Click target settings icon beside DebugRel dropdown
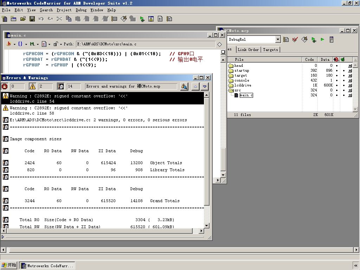 tap(286, 39)
